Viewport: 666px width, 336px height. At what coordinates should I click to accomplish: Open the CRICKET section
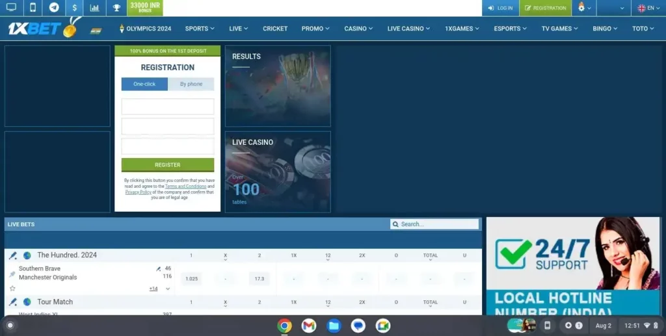click(275, 29)
